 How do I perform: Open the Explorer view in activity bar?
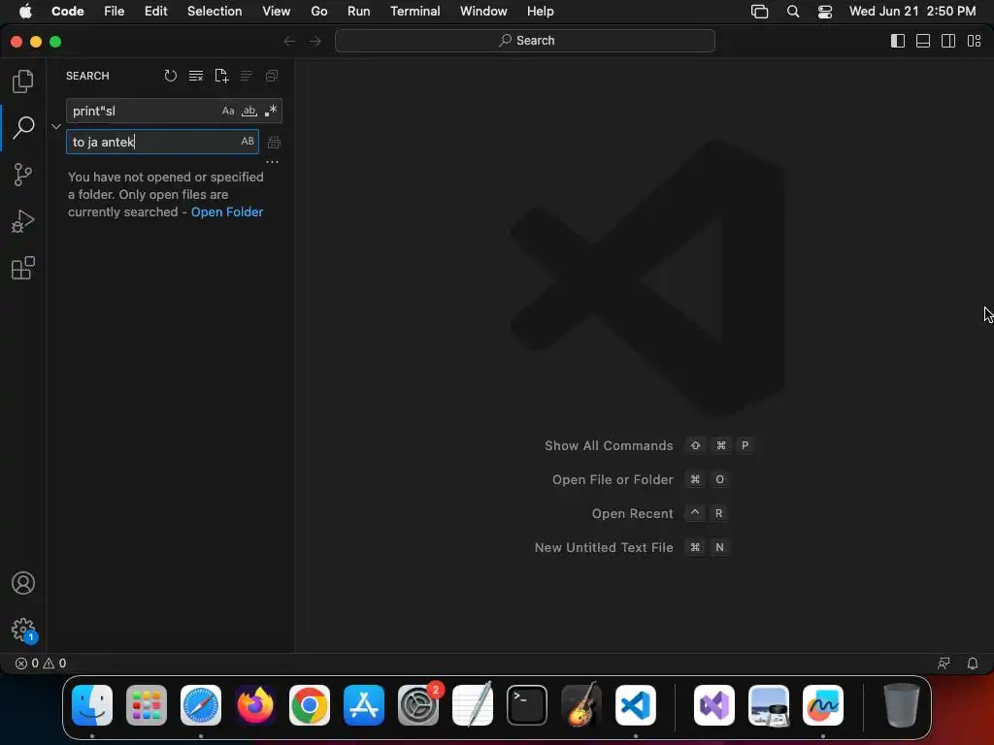click(x=23, y=81)
